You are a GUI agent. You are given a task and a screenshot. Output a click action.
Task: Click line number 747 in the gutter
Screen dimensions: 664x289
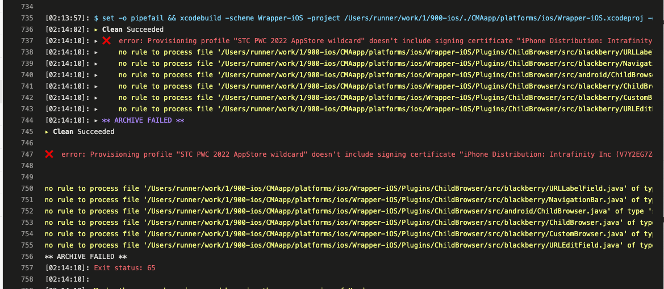pyautogui.click(x=27, y=154)
